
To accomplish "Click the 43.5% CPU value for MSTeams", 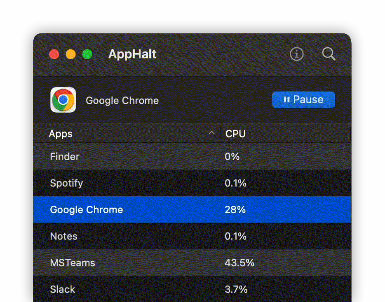I will point(239,263).
